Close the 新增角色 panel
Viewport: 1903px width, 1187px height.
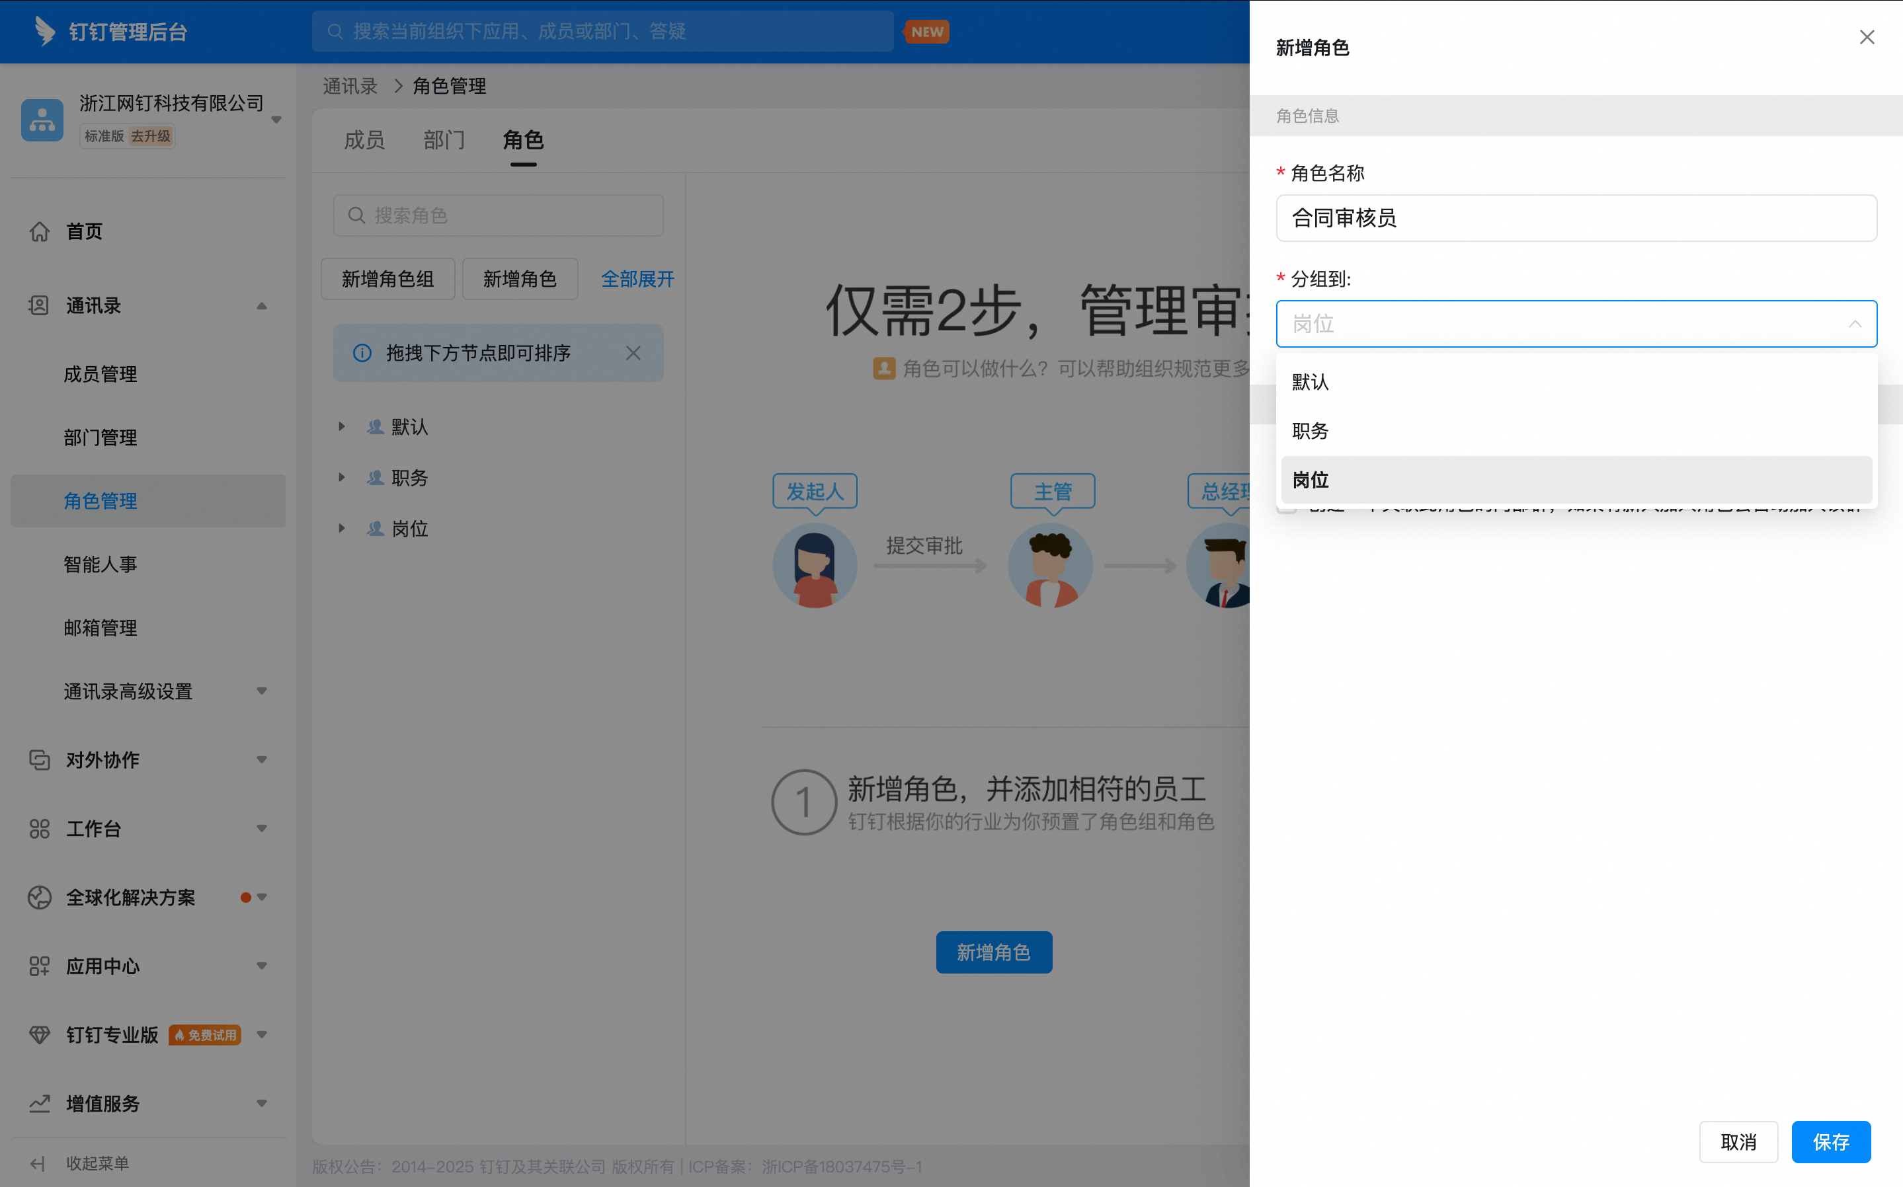click(x=1867, y=37)
